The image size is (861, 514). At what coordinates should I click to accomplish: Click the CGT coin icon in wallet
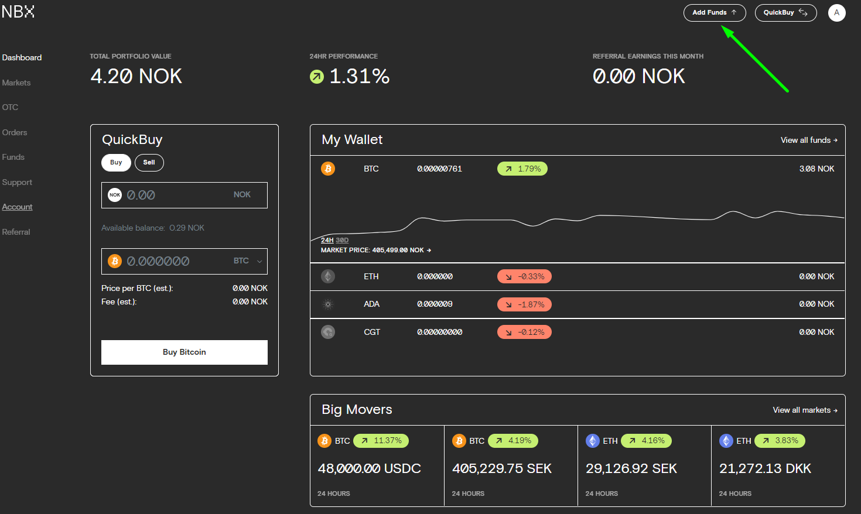(x=328, y=332)
